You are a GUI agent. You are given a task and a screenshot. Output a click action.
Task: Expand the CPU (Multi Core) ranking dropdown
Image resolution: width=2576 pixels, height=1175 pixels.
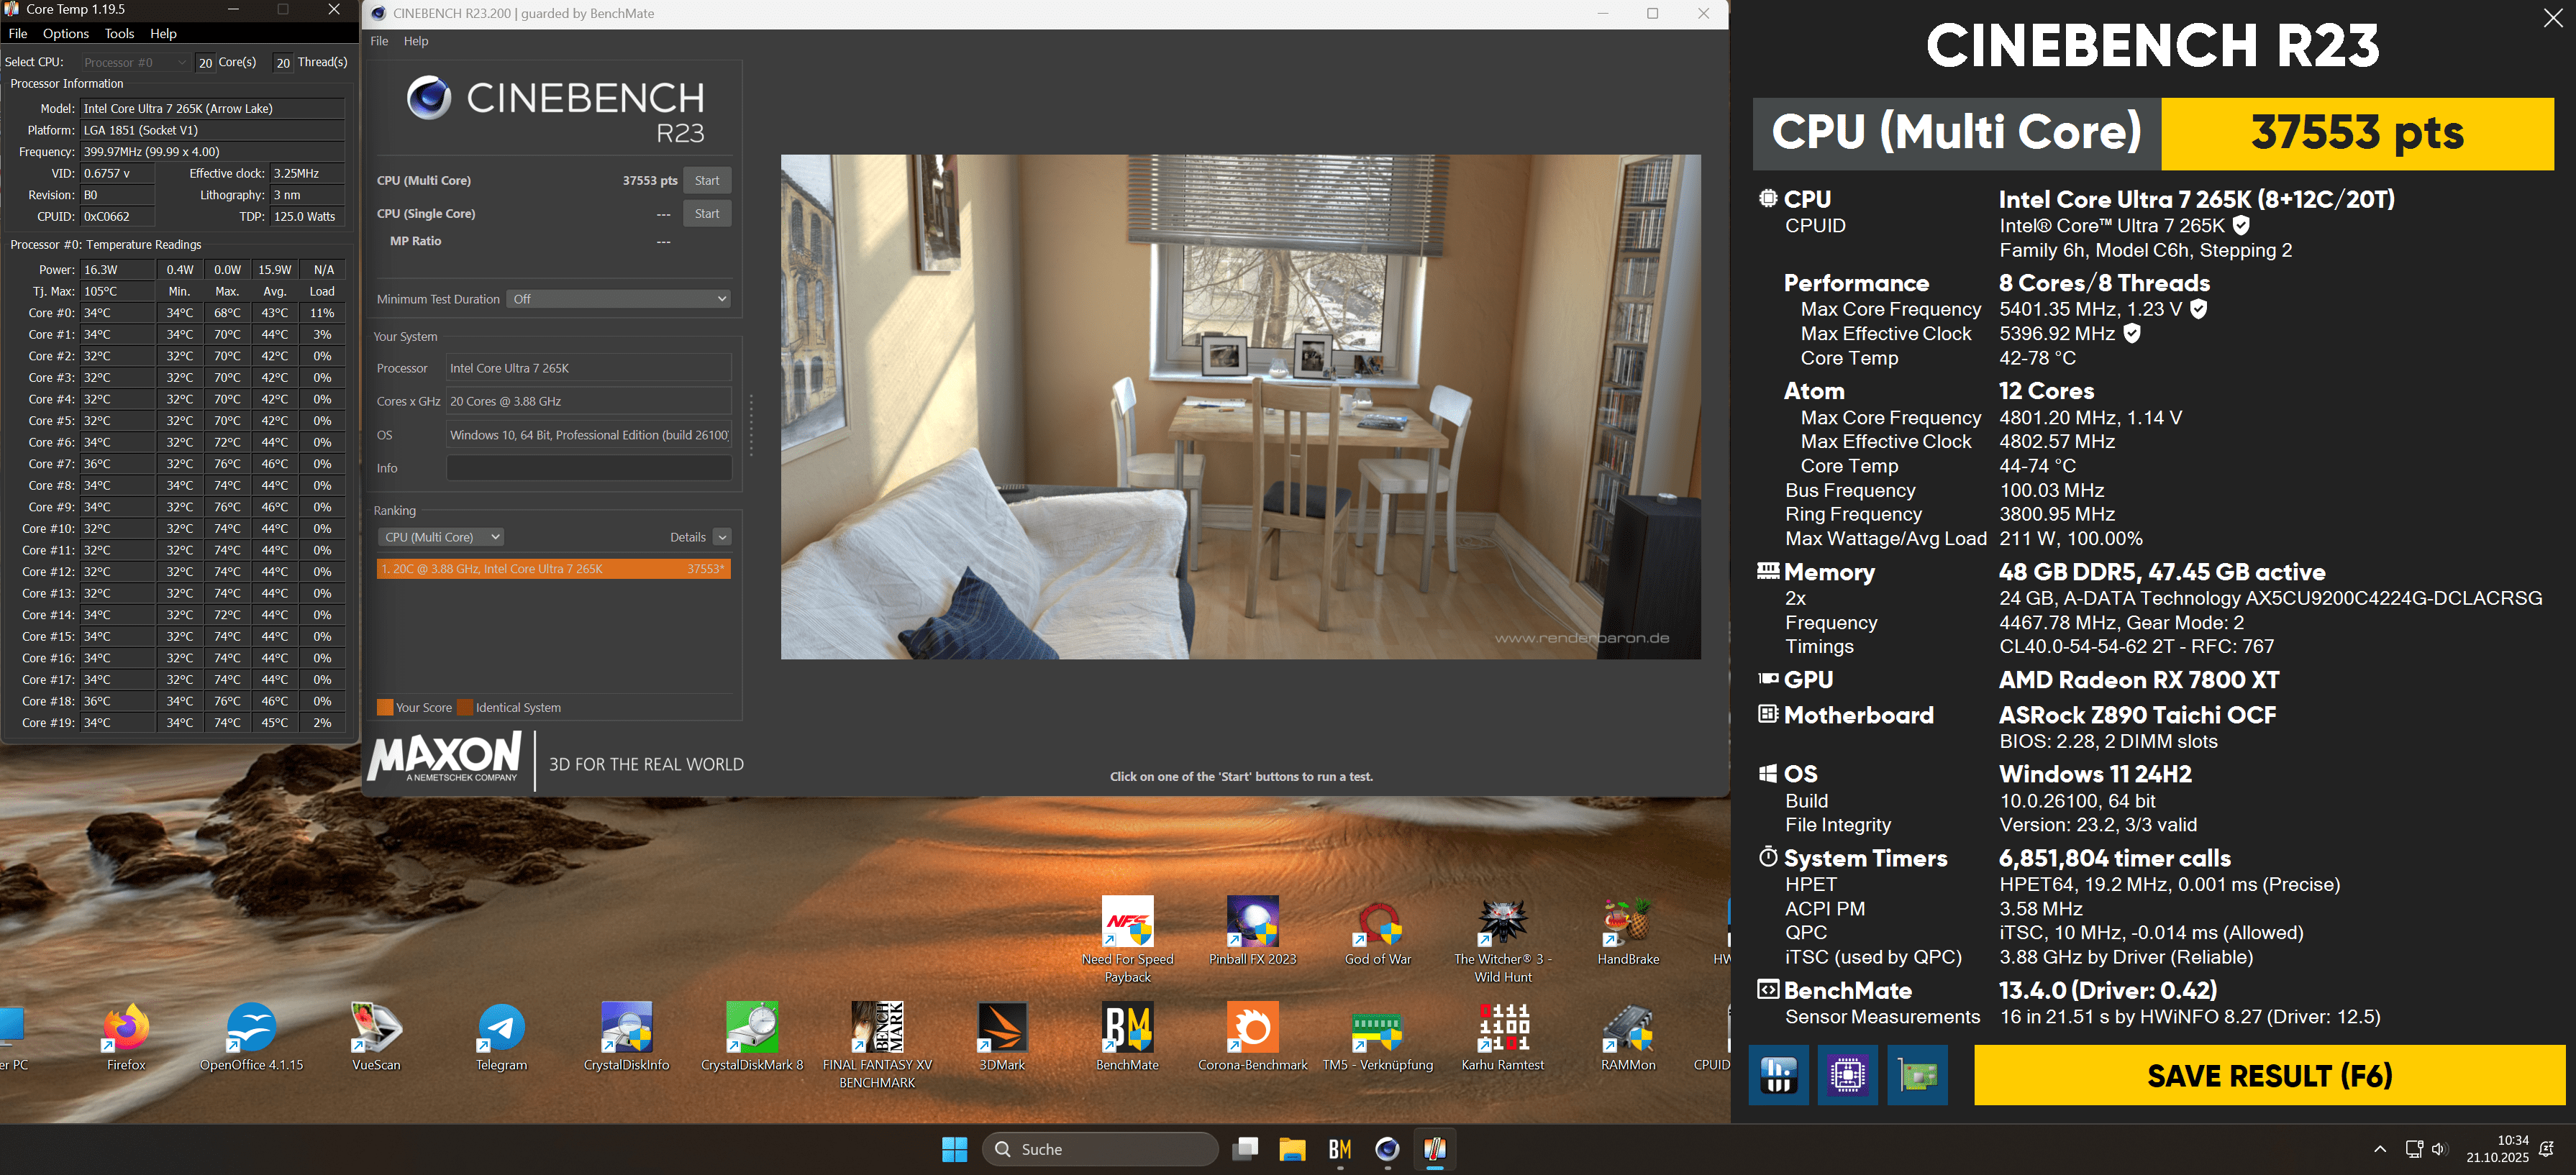[440, 537]
